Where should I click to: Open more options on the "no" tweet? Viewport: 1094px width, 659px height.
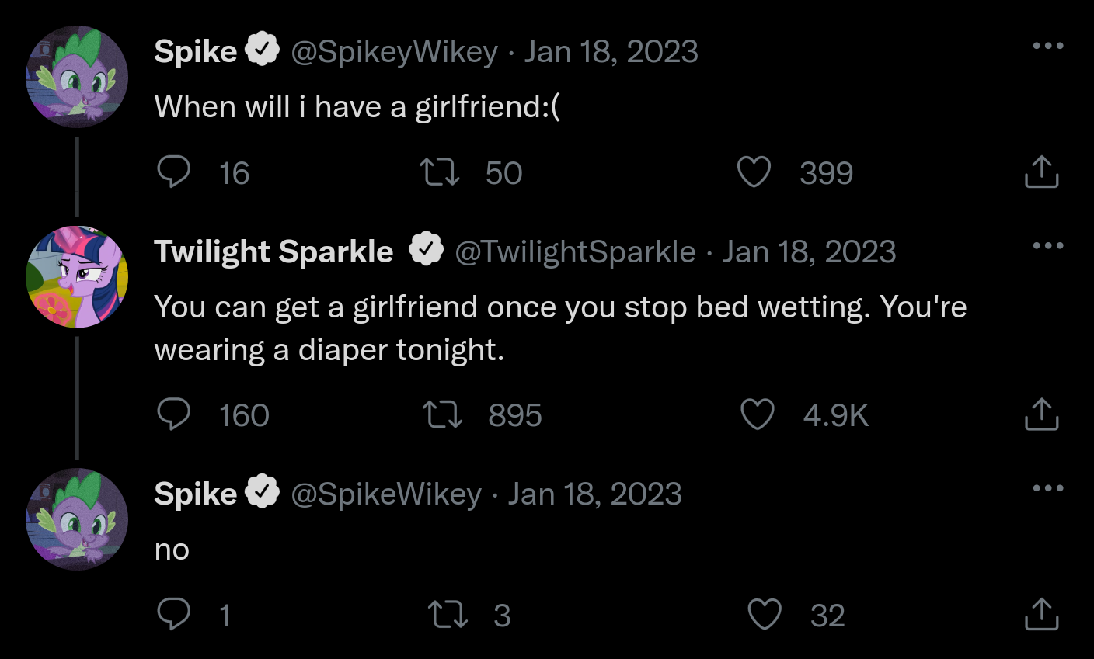click(1047, 488)
